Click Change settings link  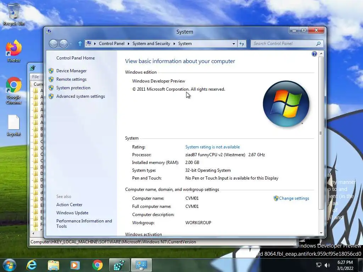pos(294,198)
